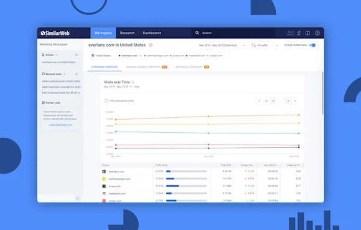Viewport: 361px width, 230px height.
Task: Open the Workspace tab
Action: [103, 33]
